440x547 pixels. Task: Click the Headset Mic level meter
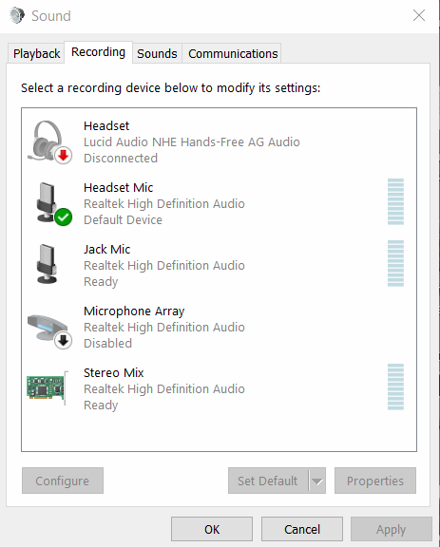pos(395,201)
